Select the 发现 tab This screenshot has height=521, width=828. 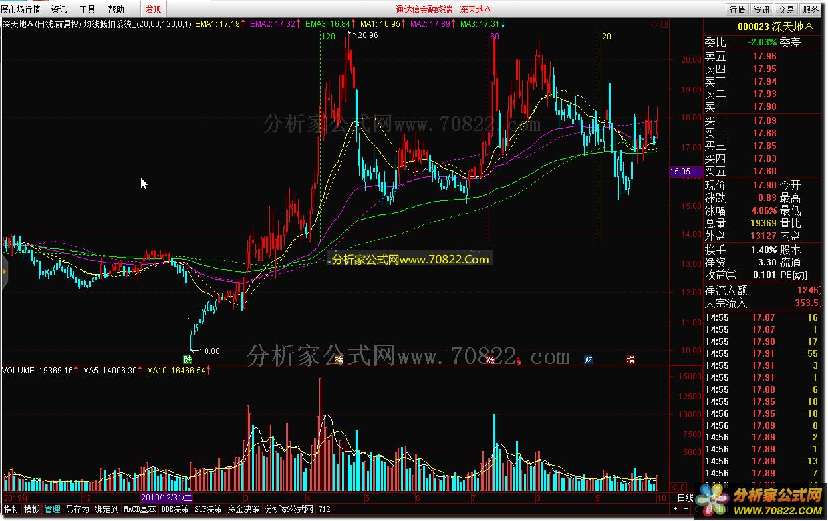[154, 9]
